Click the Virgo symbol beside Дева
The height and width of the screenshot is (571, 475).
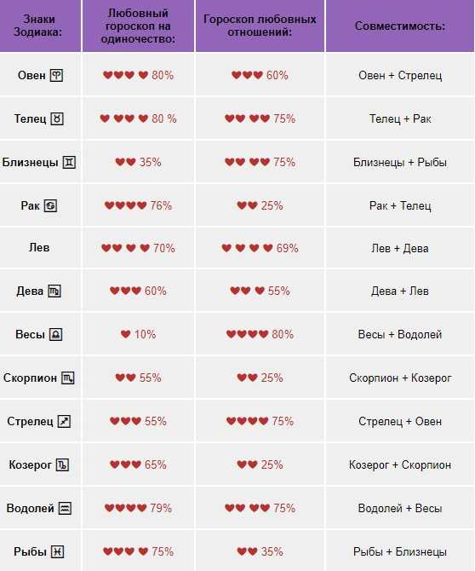click(54, 291)
